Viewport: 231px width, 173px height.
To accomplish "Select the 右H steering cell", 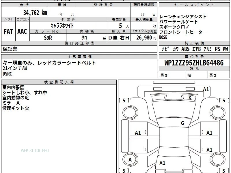I will click(x=125, y=38).
